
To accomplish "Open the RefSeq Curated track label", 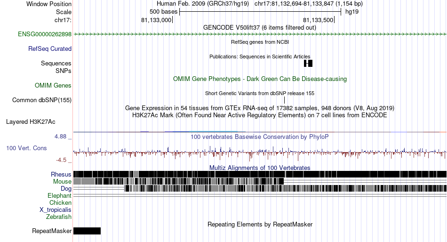I will tap(49, 49).
